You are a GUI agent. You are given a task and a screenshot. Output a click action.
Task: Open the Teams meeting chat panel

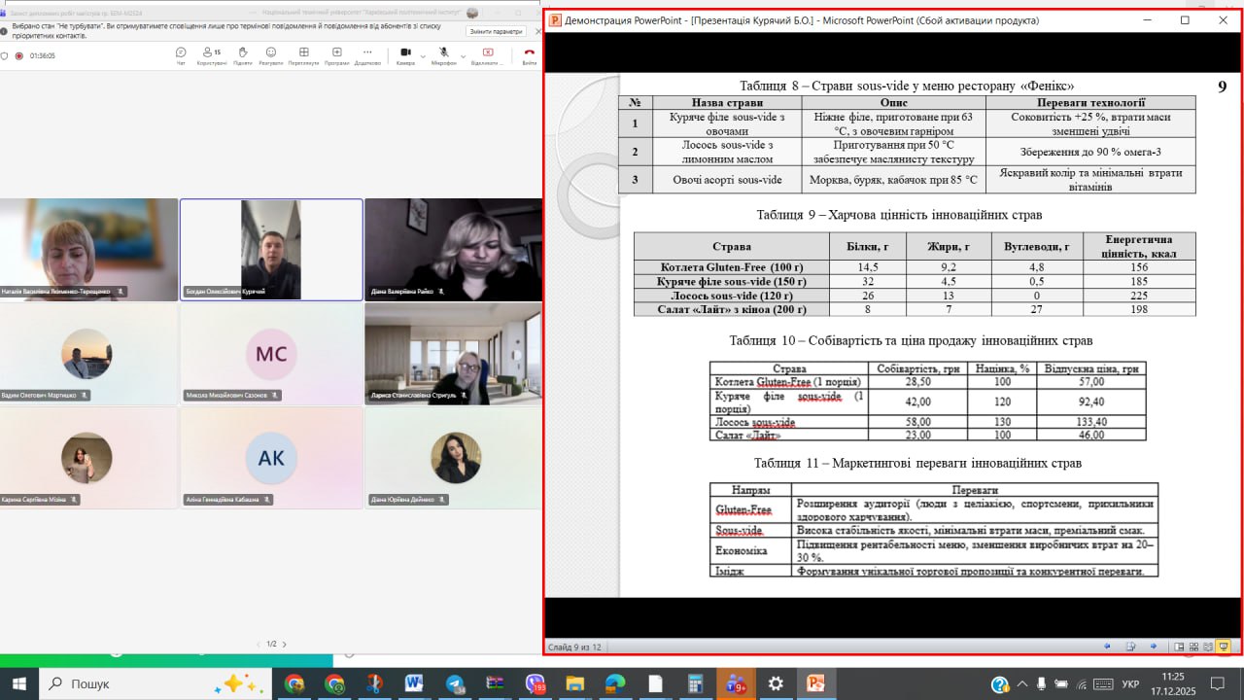pyautogui.click(x=181, y=54)
